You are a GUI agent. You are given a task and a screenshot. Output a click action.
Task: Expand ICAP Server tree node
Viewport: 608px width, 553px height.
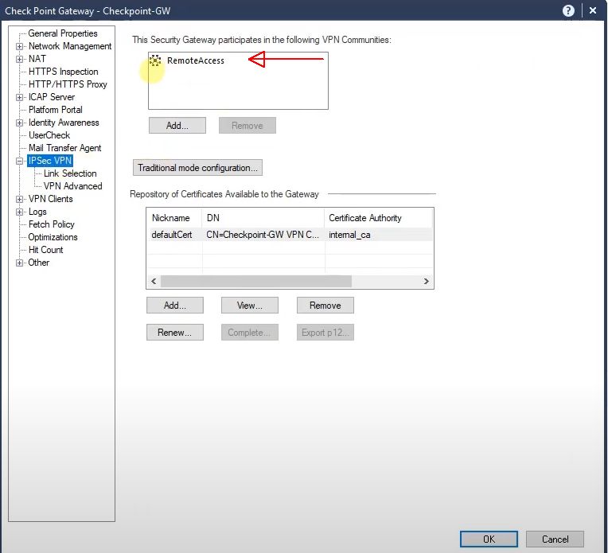pos(19,97)
